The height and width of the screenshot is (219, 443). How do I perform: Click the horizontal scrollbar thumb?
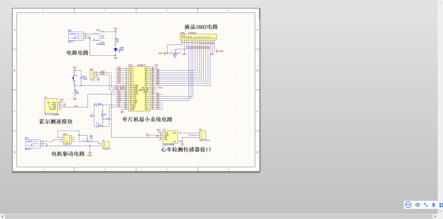tap(219, 216)
